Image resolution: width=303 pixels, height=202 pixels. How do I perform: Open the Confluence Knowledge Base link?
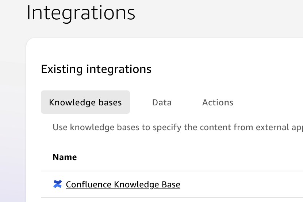point(123,184)
